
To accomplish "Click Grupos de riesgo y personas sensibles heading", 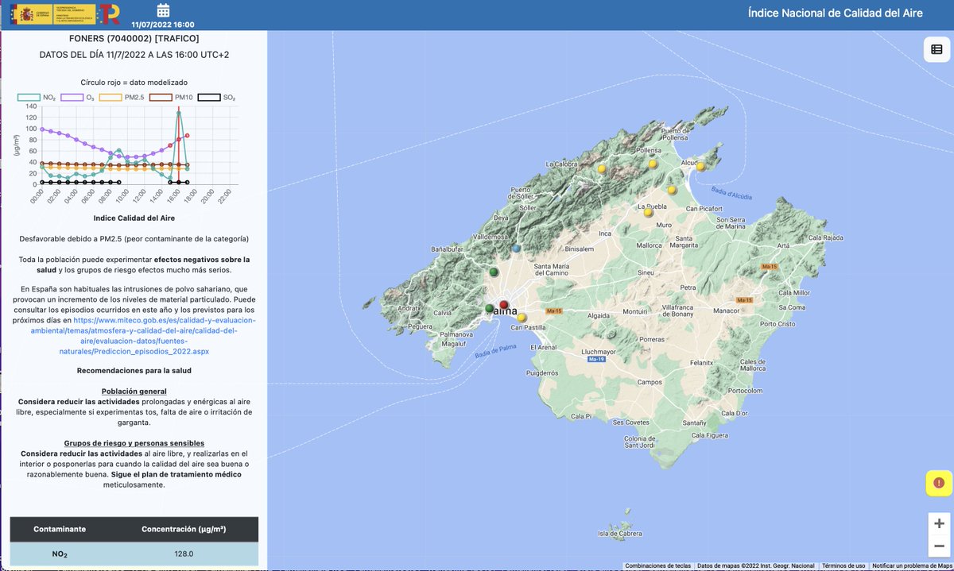I will 134,443.
